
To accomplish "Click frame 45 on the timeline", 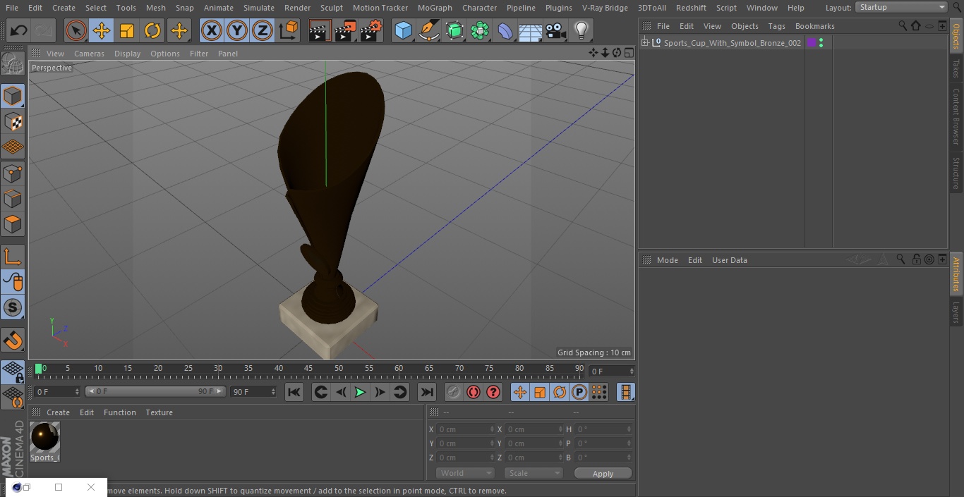I will (x=308, y=369).
